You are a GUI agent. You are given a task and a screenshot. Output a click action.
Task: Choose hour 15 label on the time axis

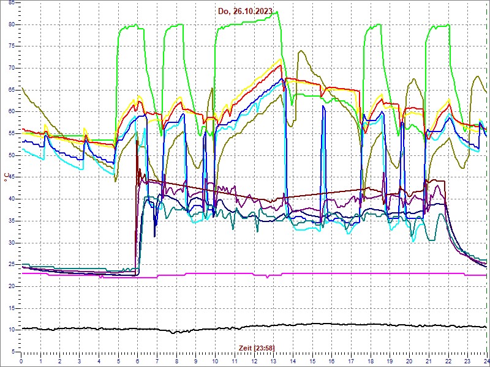click(312, 361)
